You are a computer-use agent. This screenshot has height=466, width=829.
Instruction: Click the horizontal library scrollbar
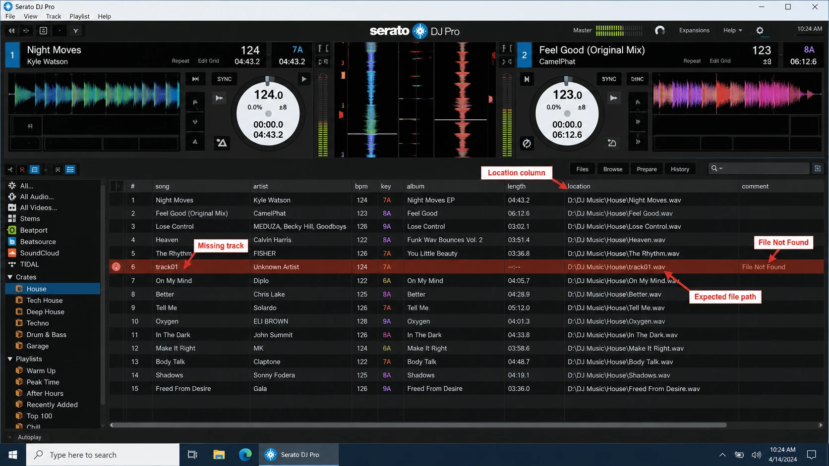(418, 425)
